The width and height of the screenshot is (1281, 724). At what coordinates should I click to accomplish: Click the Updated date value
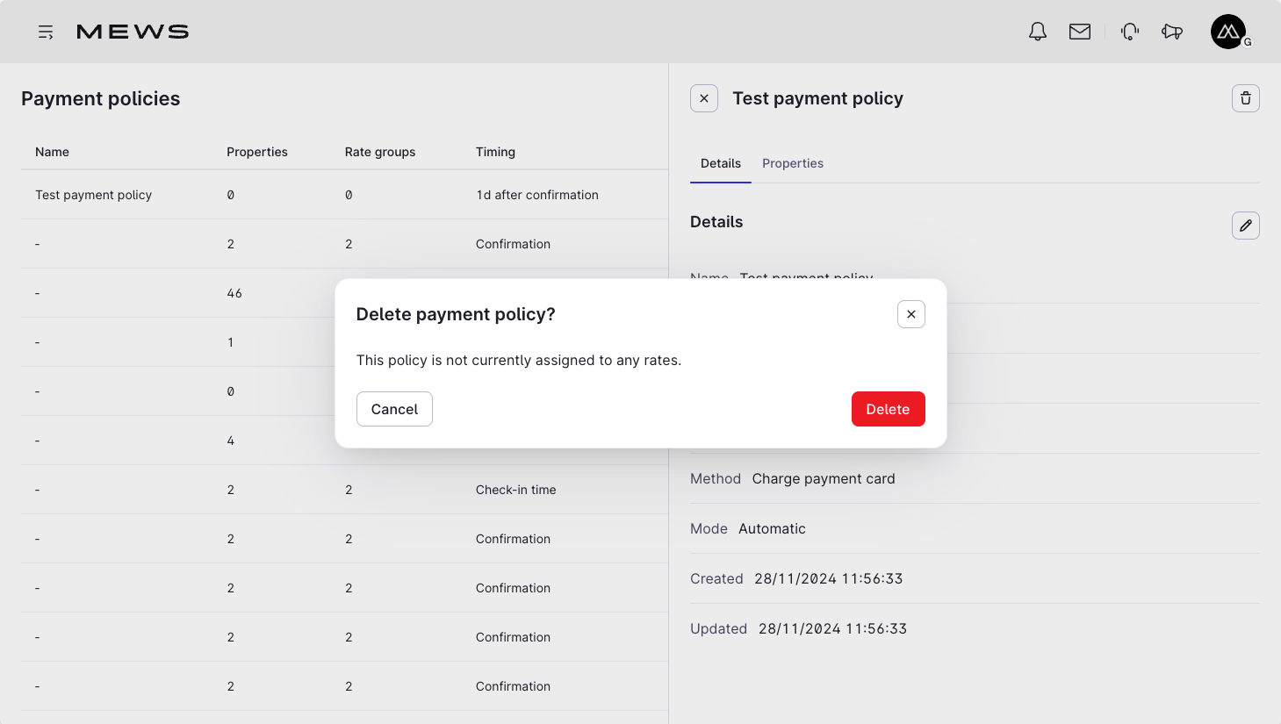pyautogui.click(x=832, y=628)
